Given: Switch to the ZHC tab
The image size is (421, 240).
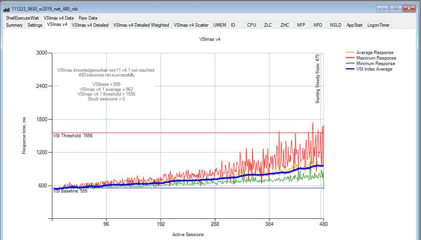Looking at the screenshot, I should 284,25.
